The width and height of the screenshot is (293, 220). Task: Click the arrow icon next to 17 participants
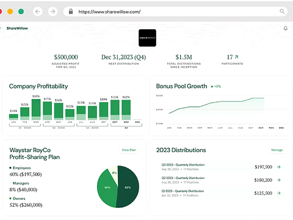236,57
